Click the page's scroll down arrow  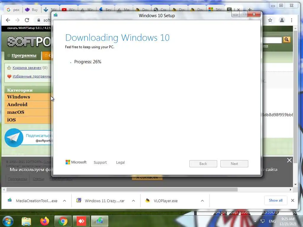click(x=295, y=184)
